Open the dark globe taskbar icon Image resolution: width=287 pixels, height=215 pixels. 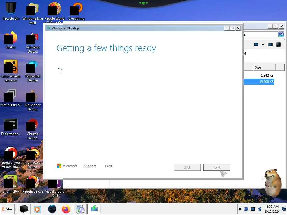pyautogui.click(x=52, y=209)
